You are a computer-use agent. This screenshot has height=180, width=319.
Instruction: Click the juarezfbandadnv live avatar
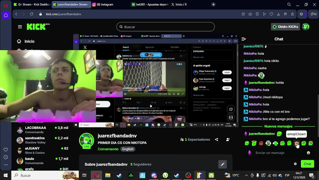(87, 141)
